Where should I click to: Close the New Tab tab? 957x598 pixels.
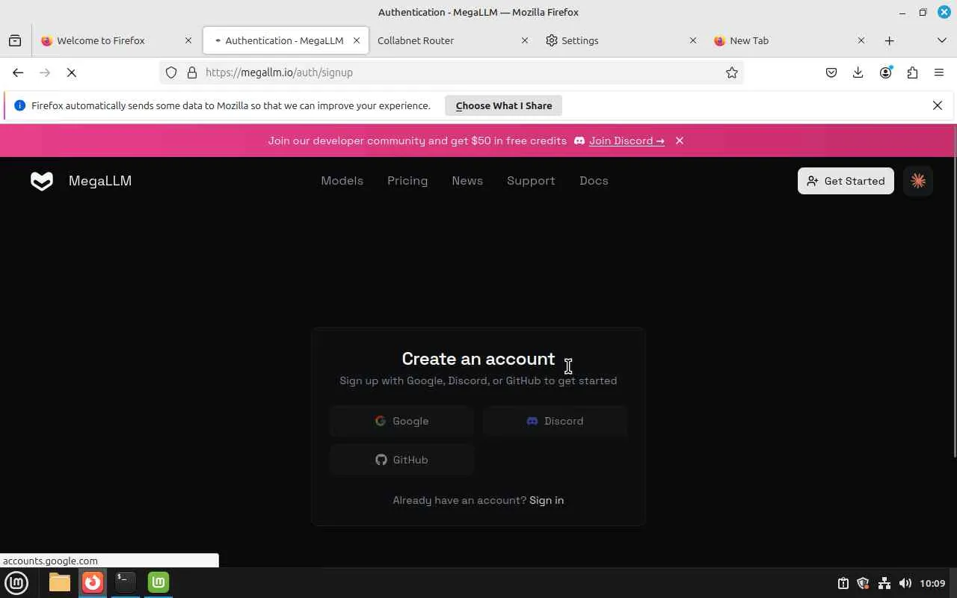click(x=861, y=40)
